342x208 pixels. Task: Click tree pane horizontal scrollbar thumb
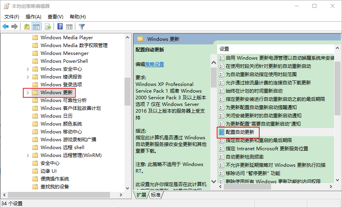(59, 195)
